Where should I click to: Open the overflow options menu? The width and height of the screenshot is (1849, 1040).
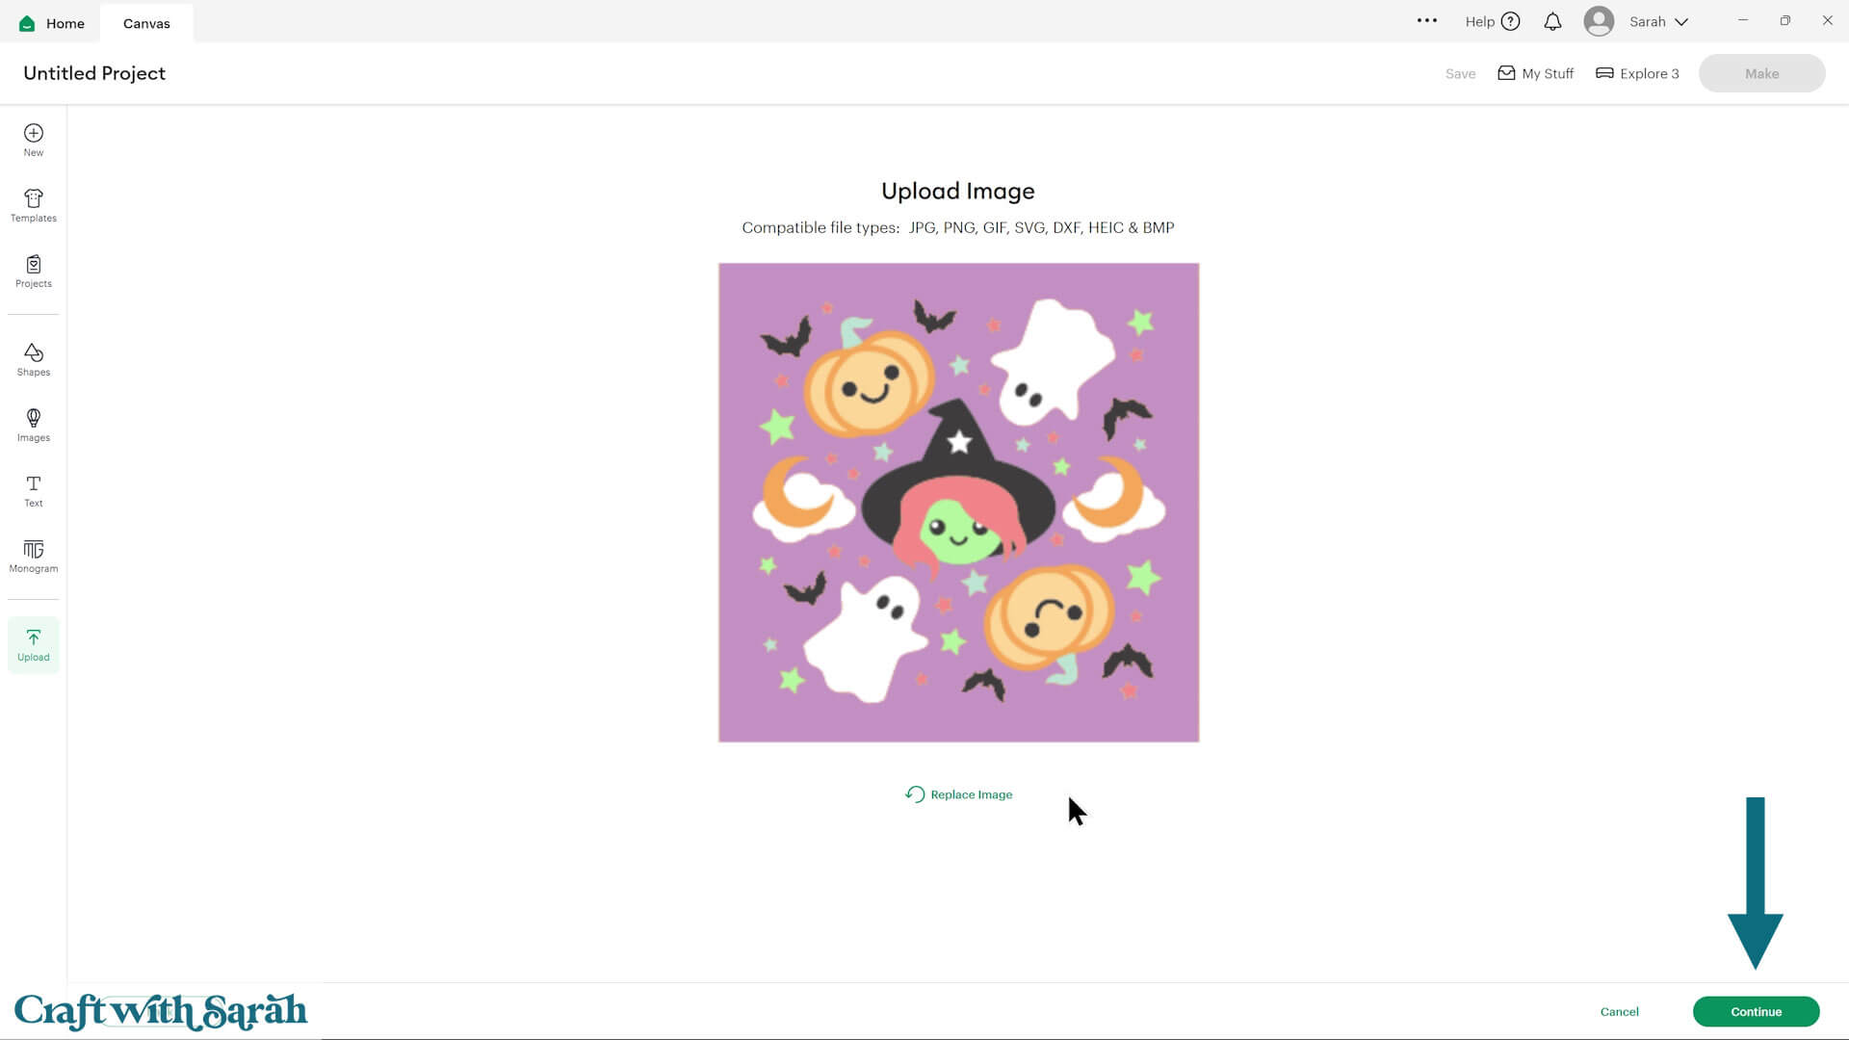point(1428,20)
